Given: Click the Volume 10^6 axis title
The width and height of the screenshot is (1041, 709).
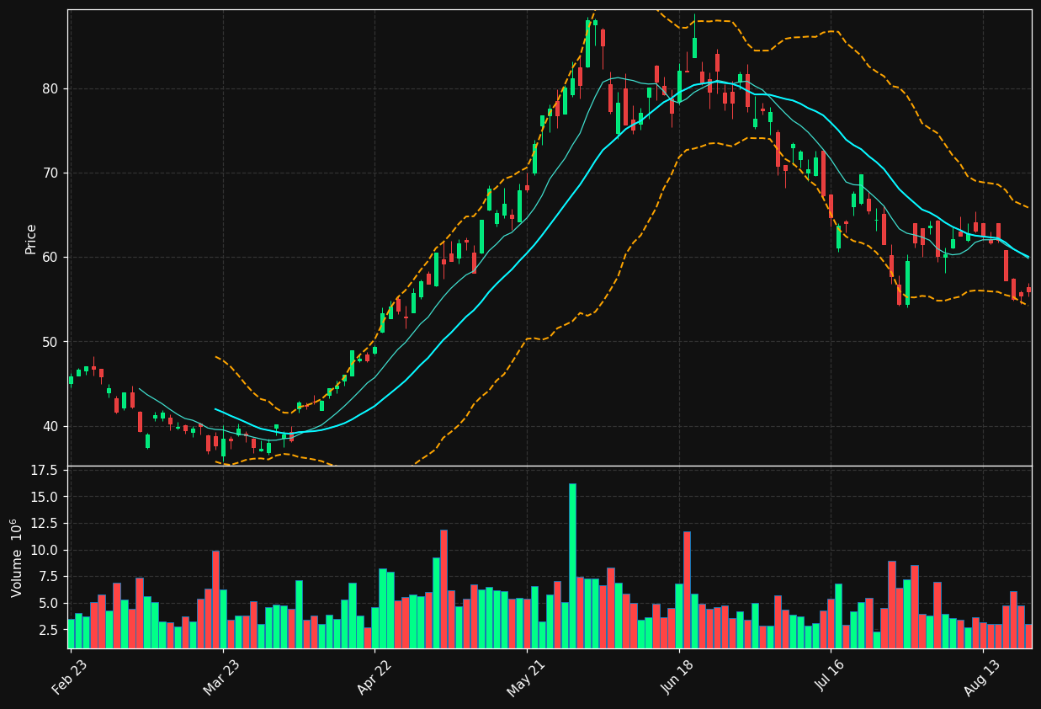Looking at the screenshot, I should [x=18, y=557].
